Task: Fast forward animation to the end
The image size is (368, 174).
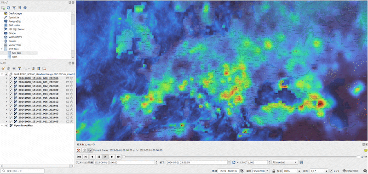Action: click(119, 157)
